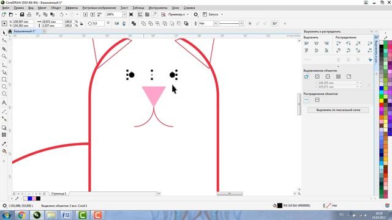Viewport: 392px width, 220px height.
Task: Toggle Align to Grid option
Action: [338, 76]
